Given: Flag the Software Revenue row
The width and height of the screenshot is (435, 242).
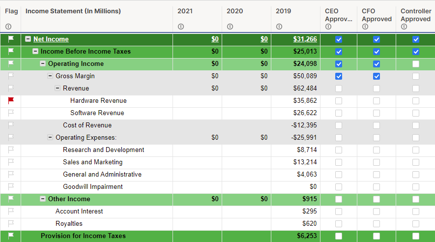Looking at the screenshot, I should pyautogui.click(x=11, y=113).
